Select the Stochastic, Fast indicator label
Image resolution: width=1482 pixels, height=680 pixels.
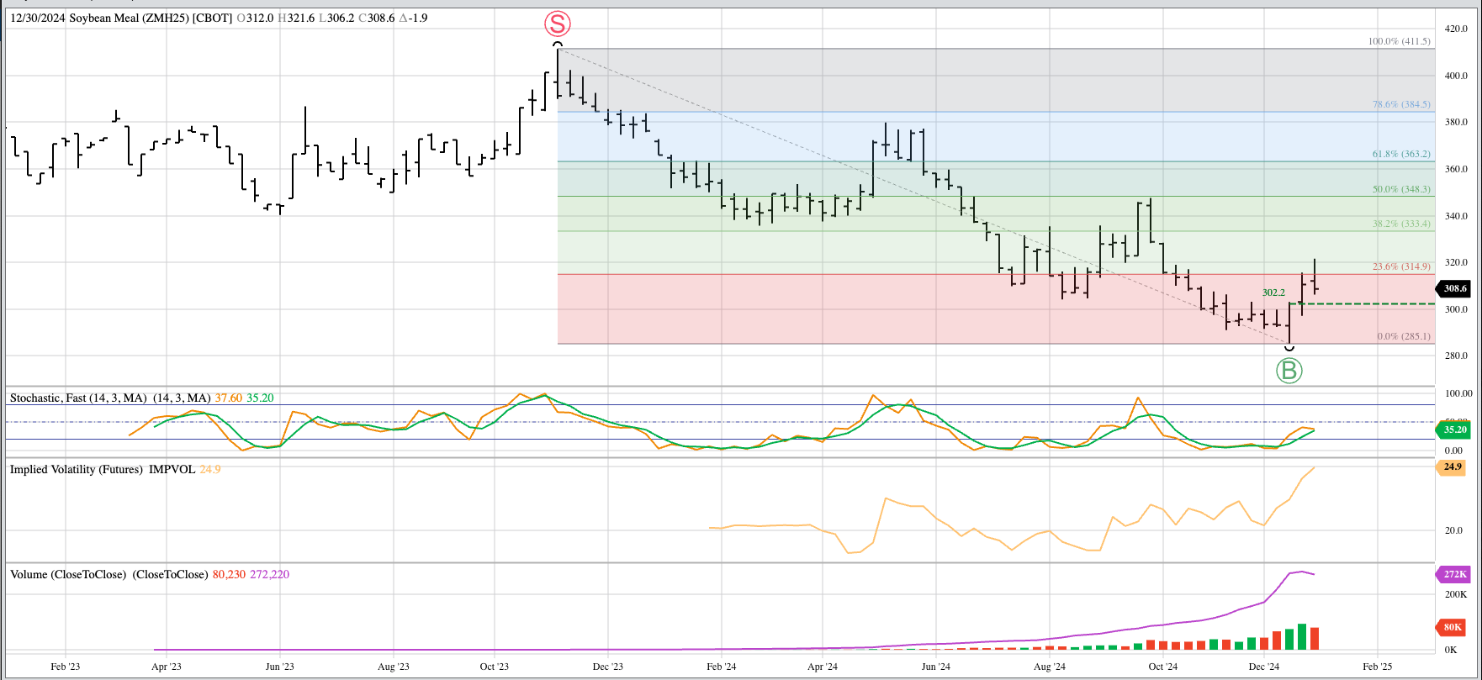(78, 398)
